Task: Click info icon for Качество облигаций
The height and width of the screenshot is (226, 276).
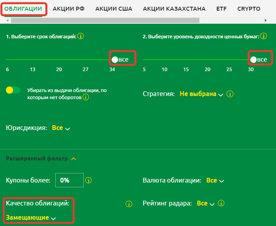Action: [x=128, y=204]
